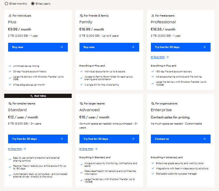Click the team icon beside For larger teams
219x191 pixels.
point(81,103)
